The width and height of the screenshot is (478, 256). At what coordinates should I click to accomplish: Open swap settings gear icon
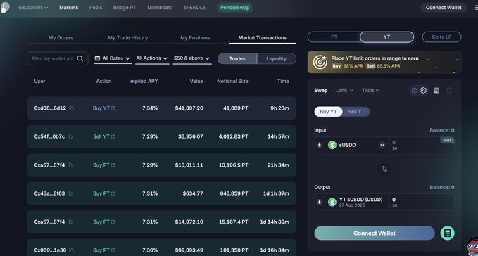click(423, 91)
